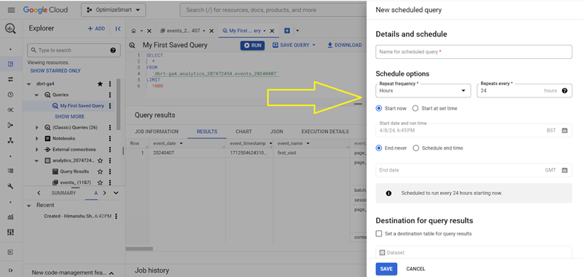Star the events_ (1187) table

tap(100, 182)
